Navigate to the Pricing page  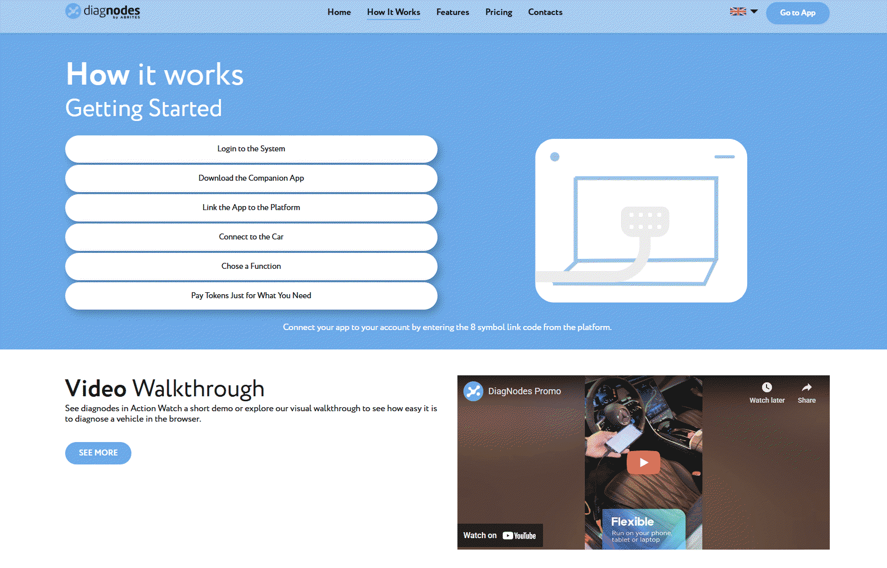[498, 12]
